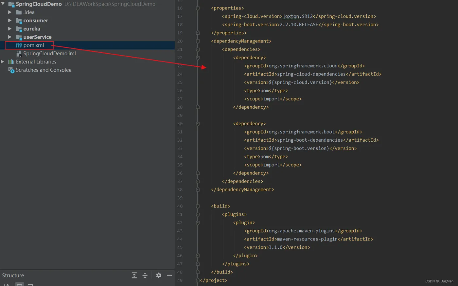
Task: Fold the dependencies block at line 21
Action: (x=198, y=49)
